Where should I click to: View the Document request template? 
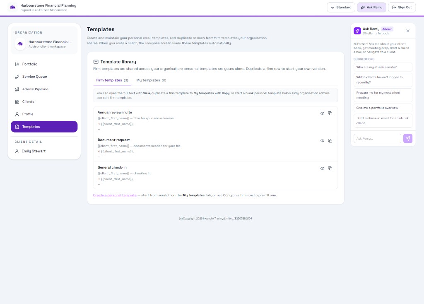click(x=322, y=141)
